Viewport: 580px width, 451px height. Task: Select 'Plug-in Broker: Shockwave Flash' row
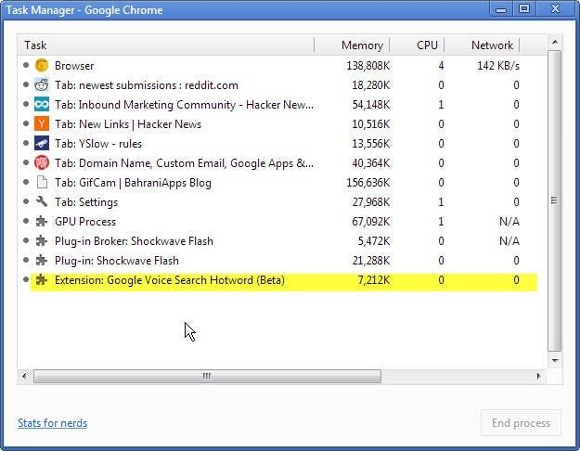pos(284,241)
